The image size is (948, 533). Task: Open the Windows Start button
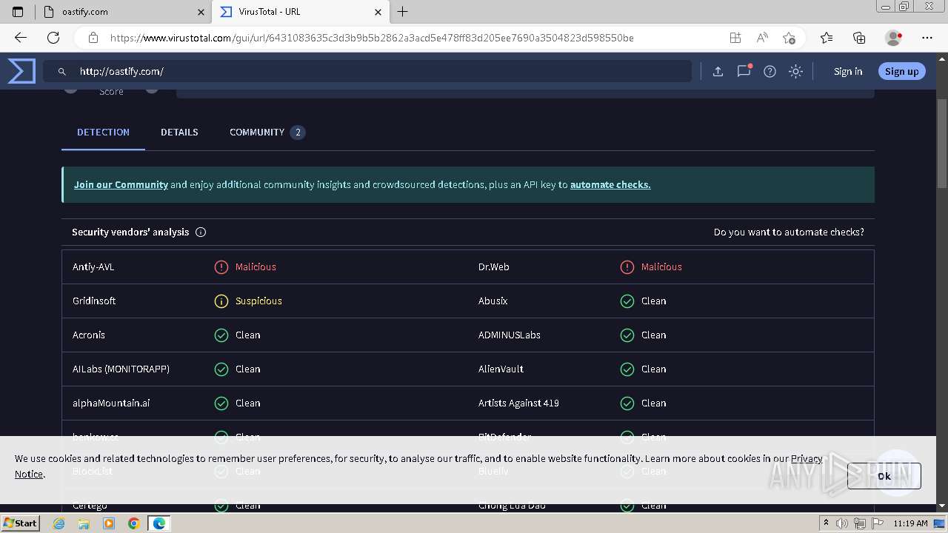pyautogui.click(x=20, y=523)
